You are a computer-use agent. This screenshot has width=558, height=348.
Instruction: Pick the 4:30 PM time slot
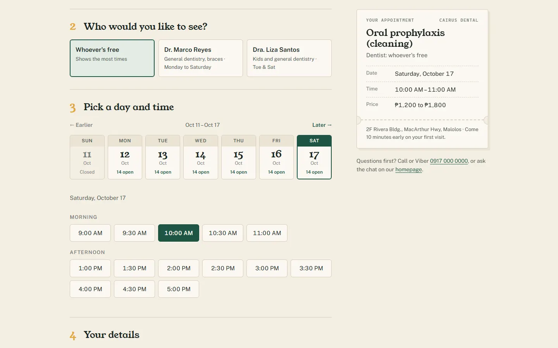coord(134,289)
